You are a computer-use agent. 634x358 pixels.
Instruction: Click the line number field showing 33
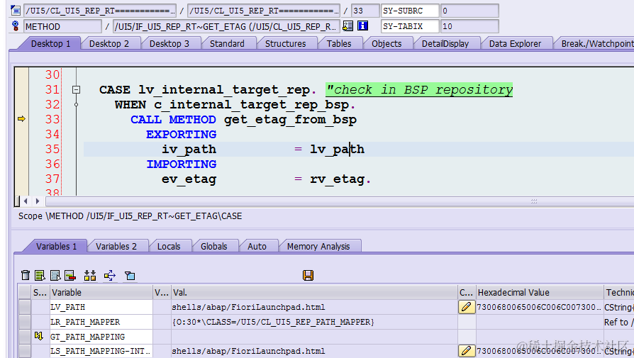[x=365, y=11]
